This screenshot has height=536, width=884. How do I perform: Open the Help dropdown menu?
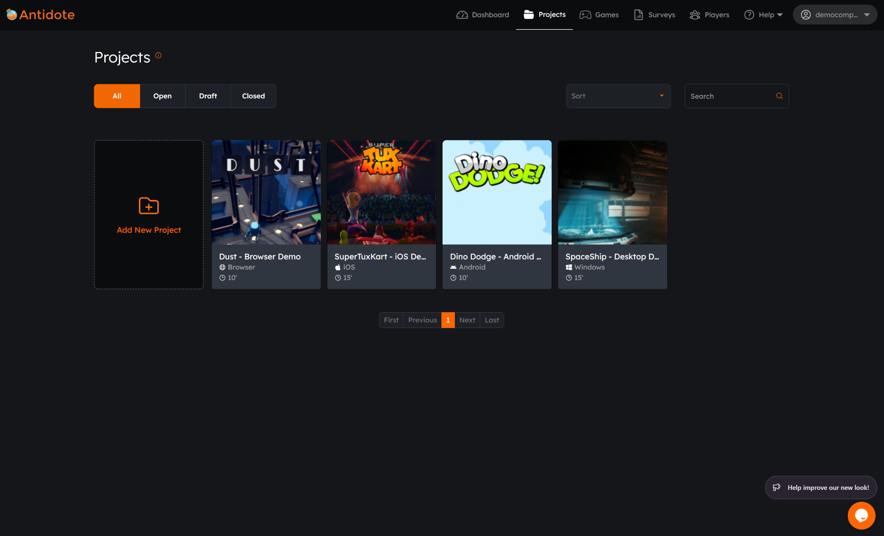(x=763, y=15)
